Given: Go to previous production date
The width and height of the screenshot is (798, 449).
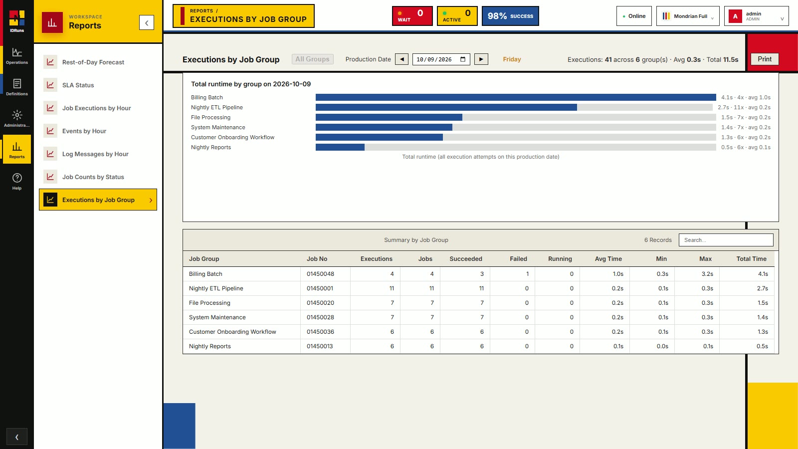Looking at the screenshot, I should pyautogui.click(x=401, y=59).
